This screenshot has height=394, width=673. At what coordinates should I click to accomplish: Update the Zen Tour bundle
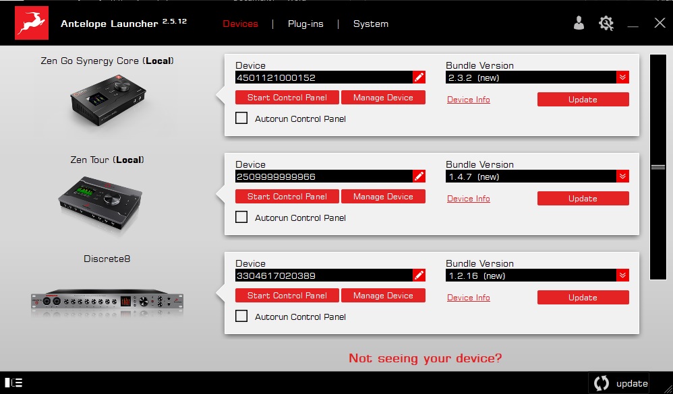(583, 199)
